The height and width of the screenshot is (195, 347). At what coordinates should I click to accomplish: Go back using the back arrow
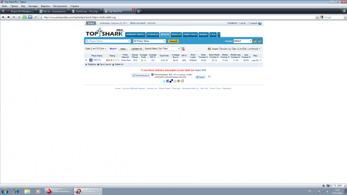pyautogui.click(x=8, y=17)
